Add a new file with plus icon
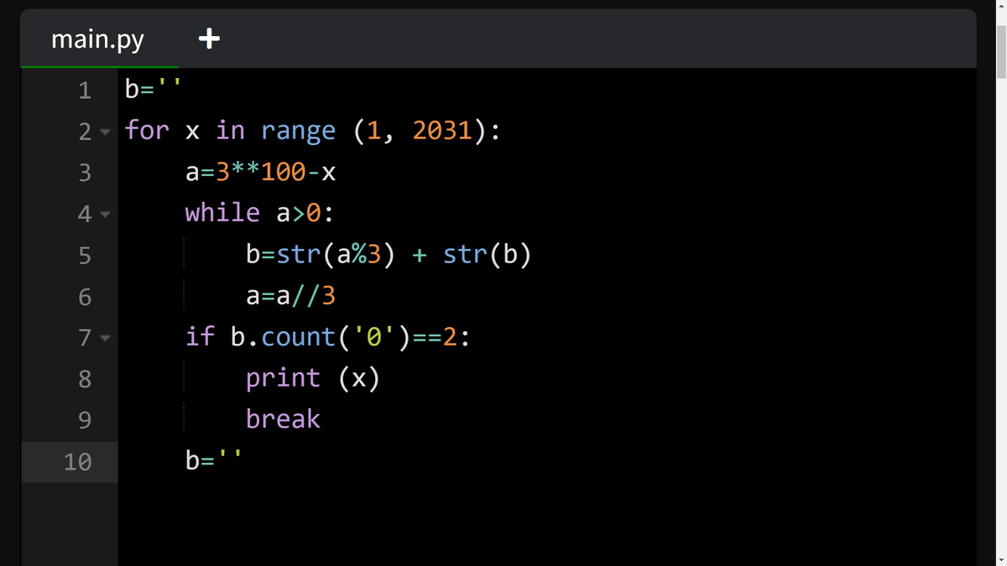 pyautogui.click(x=209, y=39)
